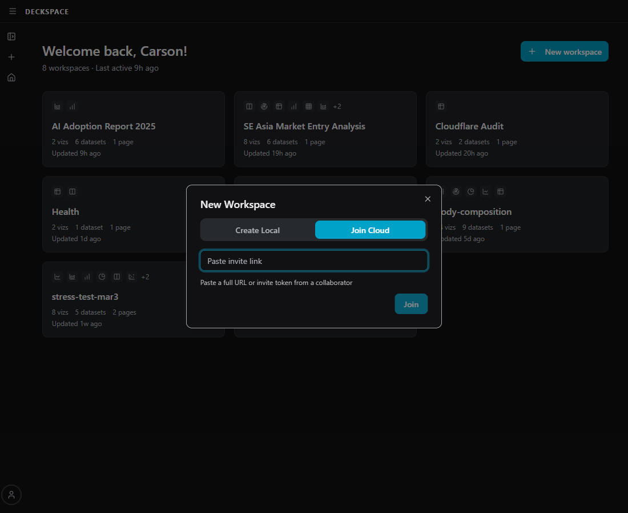Expand the +2 overflow badge on SE Asia card
This screenshot has width=628, height=513.
pos(337,106)
